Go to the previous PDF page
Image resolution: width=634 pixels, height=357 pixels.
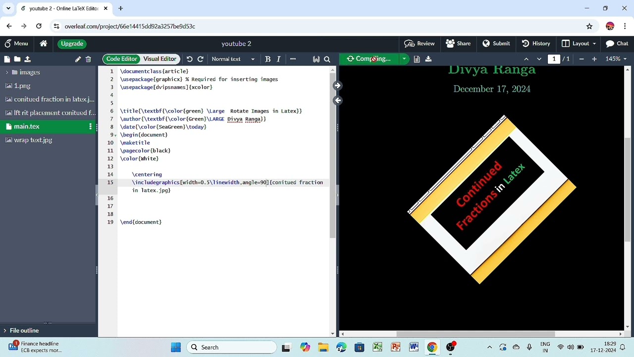click(x=526, y=59)
